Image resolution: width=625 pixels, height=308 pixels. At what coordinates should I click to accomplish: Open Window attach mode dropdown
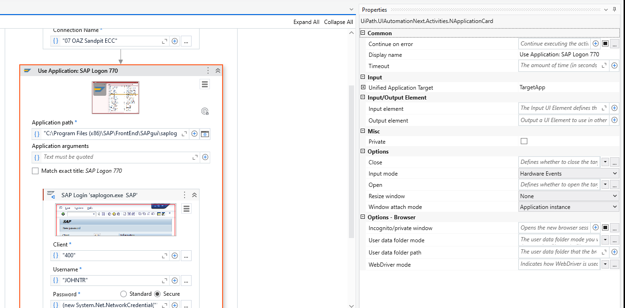coord(569,207)
